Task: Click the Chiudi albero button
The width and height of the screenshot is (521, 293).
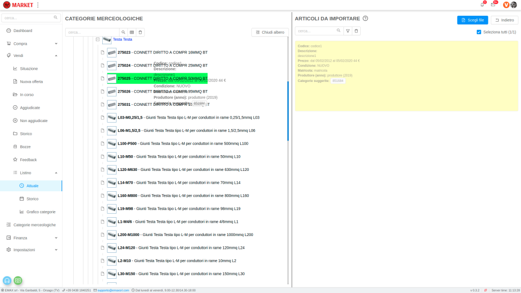Action: (270, 32)
